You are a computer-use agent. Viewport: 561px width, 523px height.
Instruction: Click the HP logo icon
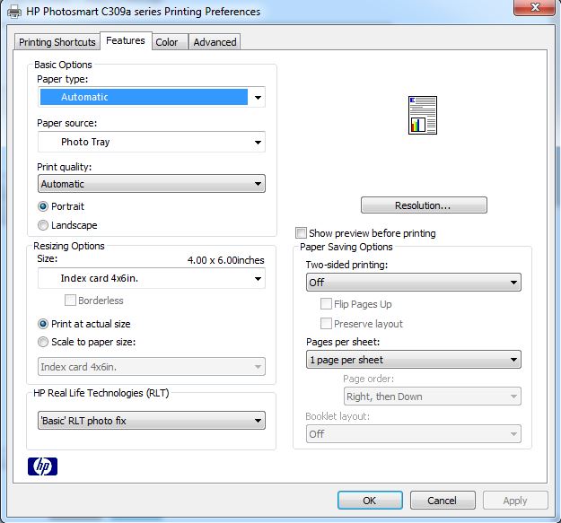(x=42, y=466)
